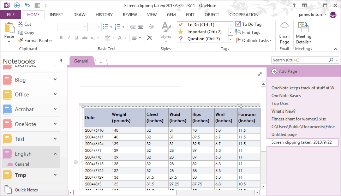Viewport: 341px width, 196px height.
Task: Open the OneNote Basics page
Action: click(x=286, y=96)
